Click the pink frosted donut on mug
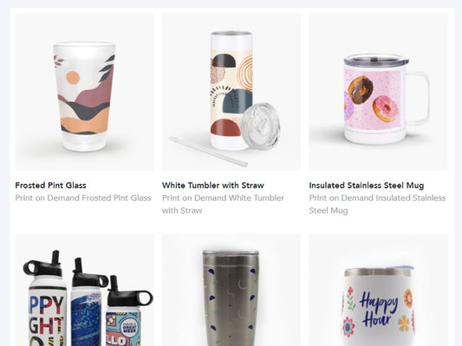 pyautogui.click(x=386, y=109)
